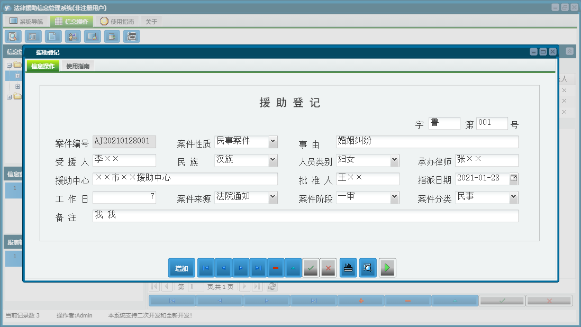
Task: Click the 援助中心 input field
Action: pos(185,178)
